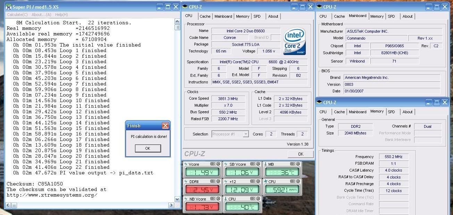This screenshot has width=453, height=215.
Task: Open the About tab in the CPU window
Action: [273, 16]
